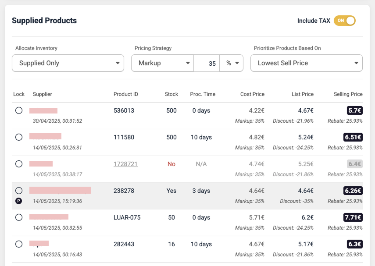Open the percent unit dropdown beside the markup value
The height and width of the screenshot is (266, 375).
pos(232,63)
